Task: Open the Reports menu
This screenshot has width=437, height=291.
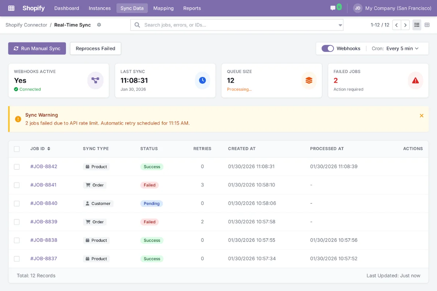Action: [x=192, y=8]
